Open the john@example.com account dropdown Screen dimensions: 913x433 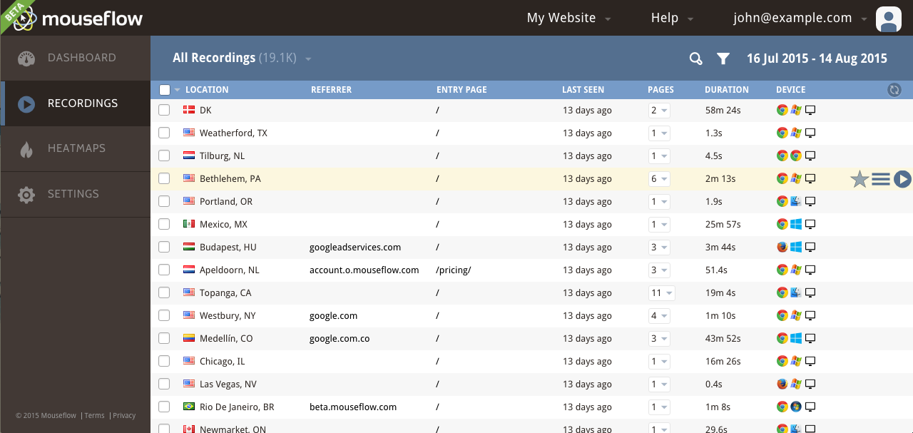coord(800,19)
